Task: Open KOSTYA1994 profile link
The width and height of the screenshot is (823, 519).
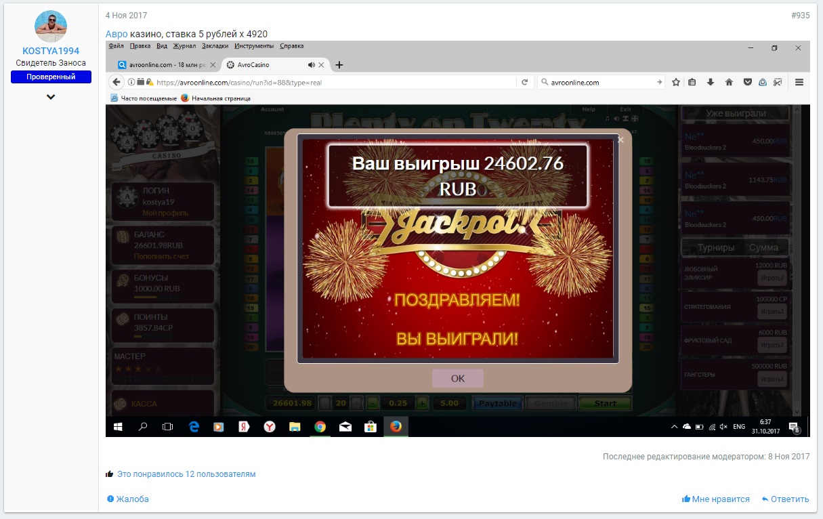Action: pyautogui.click(x=51, y=51)
